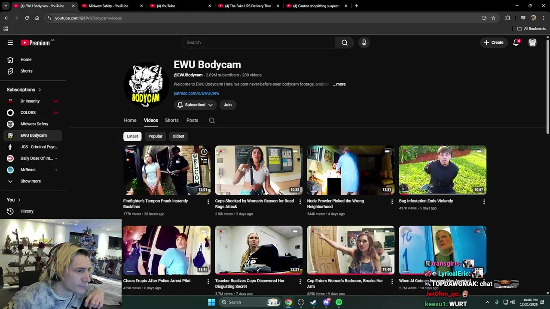This screenshot has width=550, height=309.
Task: Switch to Canton shoplifting suspect tab
Action: coord(317,6)
